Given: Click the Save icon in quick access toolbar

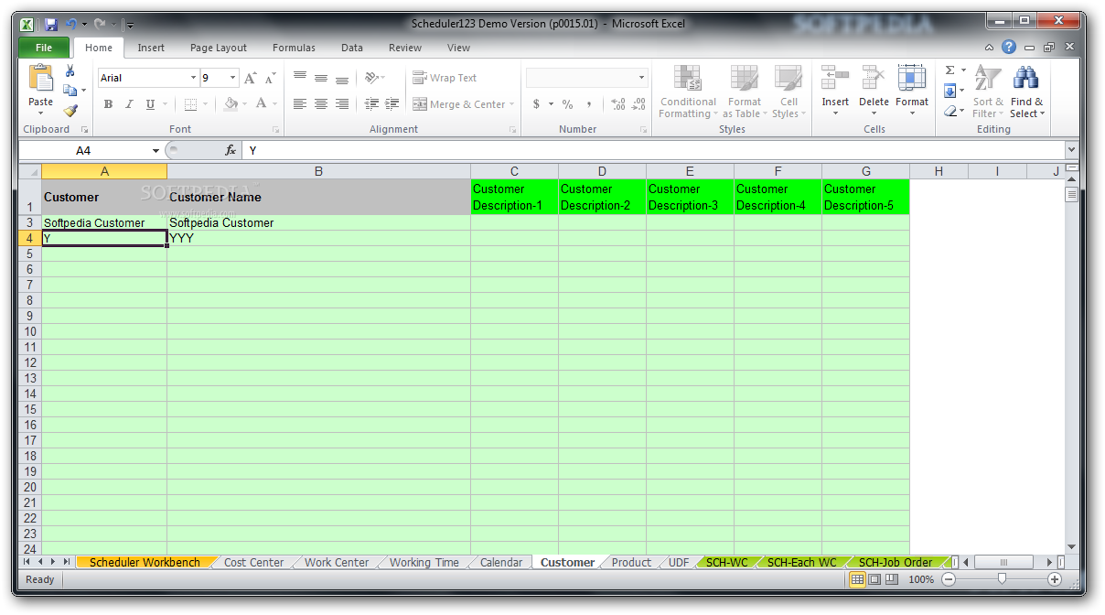Looking at the screenshot, I should (51, 24).
